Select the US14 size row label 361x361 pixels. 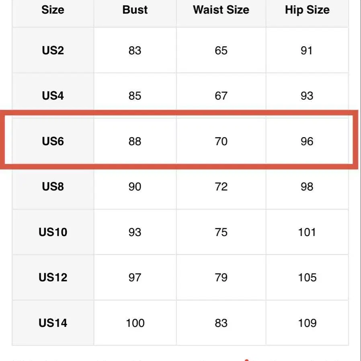53,323
